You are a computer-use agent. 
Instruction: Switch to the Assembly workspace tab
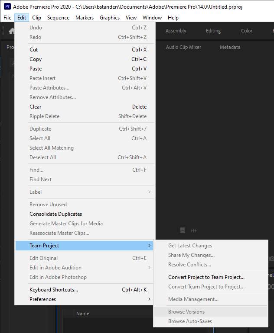pos(176,31)
